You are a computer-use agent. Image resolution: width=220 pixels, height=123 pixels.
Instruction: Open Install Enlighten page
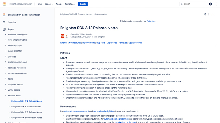click(x=15, y=51)
